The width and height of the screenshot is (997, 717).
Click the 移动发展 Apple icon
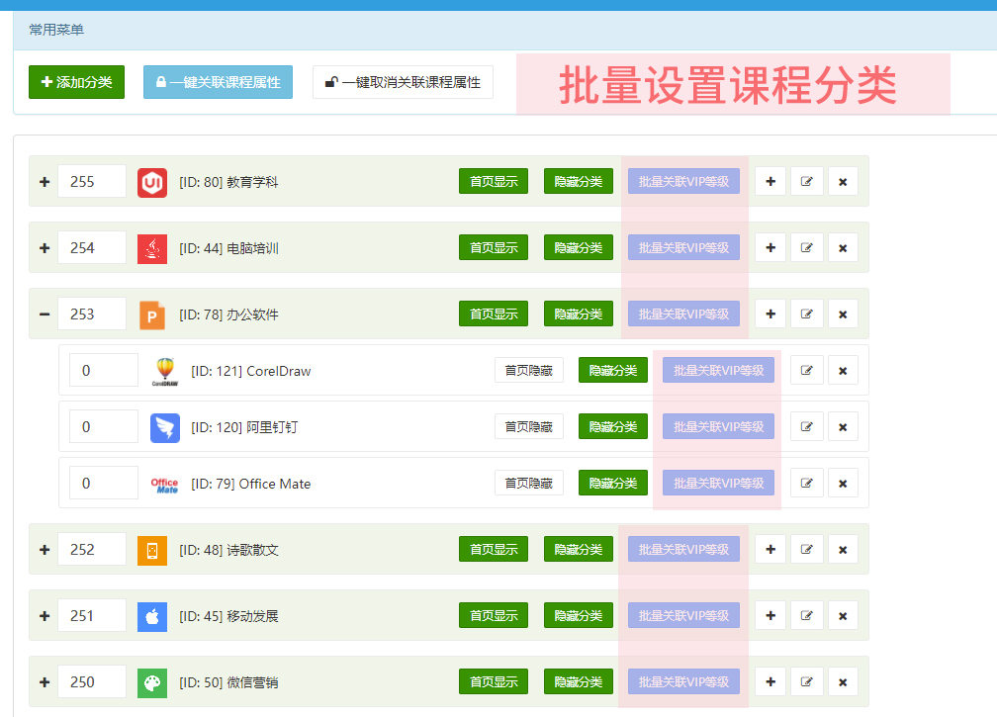152,616
